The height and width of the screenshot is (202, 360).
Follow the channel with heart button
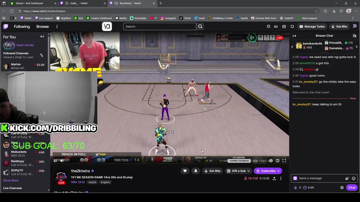point(185,171)
